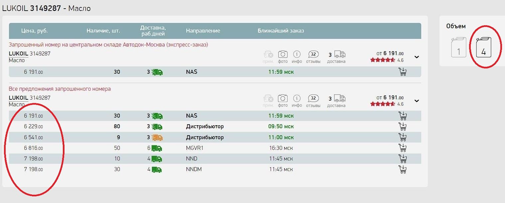The image size is (505, 203).
Task: Open фото camera icon in express-order section
Action: (x=283, y=54)
